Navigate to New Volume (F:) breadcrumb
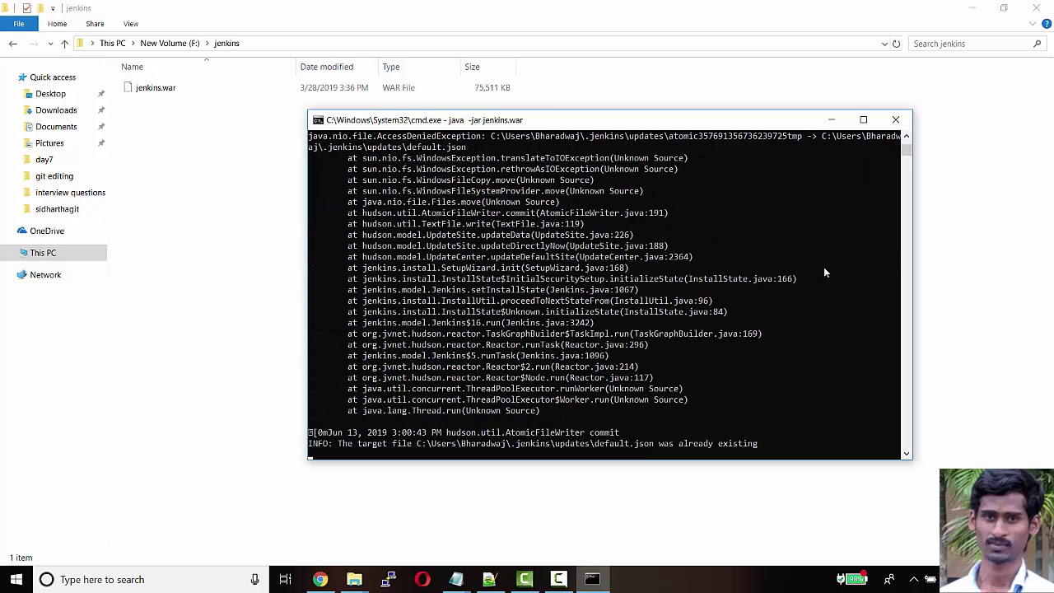The width and height of the screenshot is (1054, 593). pos(170,44)
